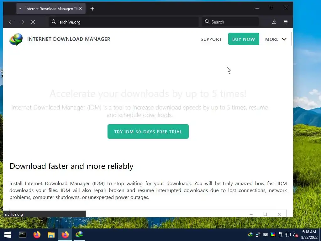
Task: Select the Internet Download Manager tab
Action: pyautogui.click(x=51, y=8)
